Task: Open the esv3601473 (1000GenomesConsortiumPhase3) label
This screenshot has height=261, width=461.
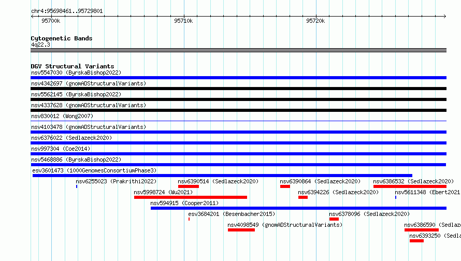Action: [94, 170]
